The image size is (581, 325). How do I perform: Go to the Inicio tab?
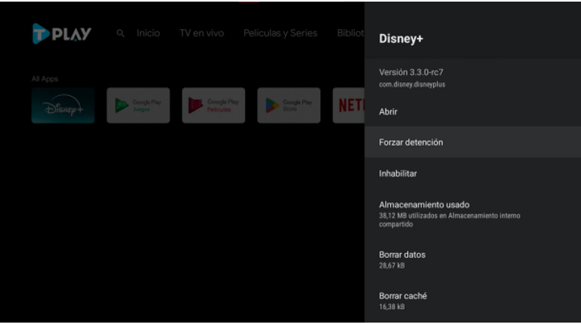click(x=148, y=33)
